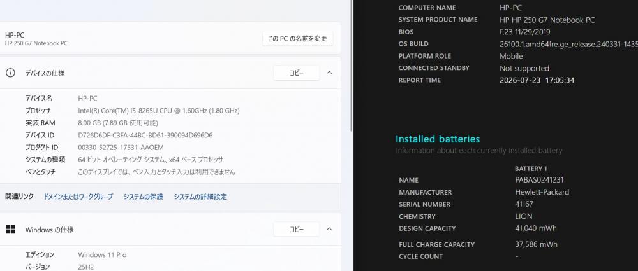
Task: Select the pen and touch value text
Action: pyautogui.click(x=157, y=172)
